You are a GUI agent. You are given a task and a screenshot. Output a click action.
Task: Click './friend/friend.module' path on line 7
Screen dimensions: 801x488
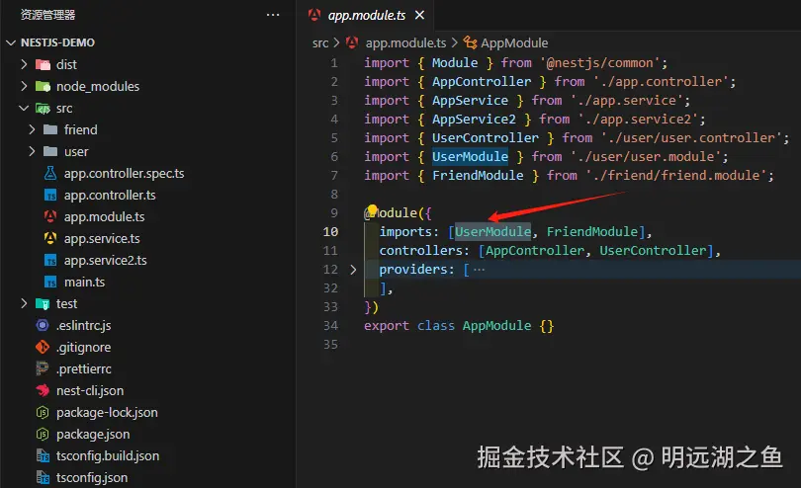pyautogui.click(x=675, y=176)
